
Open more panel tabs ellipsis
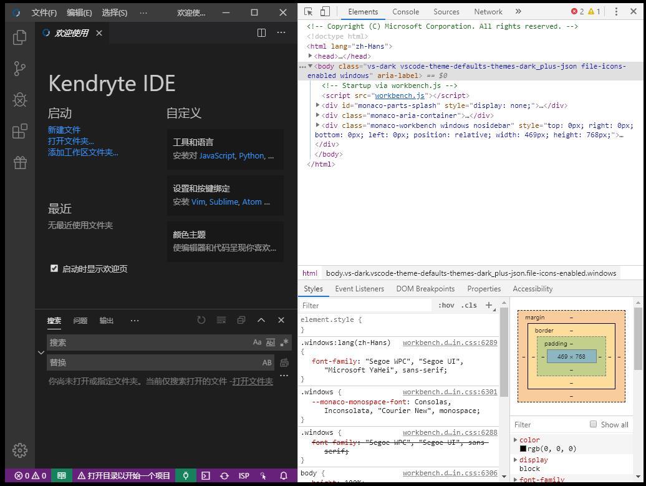(x=135, y=320)
